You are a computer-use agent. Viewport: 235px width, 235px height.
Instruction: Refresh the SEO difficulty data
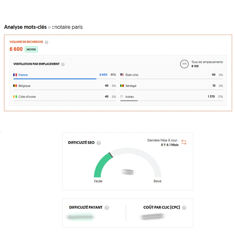pos(184,142)
